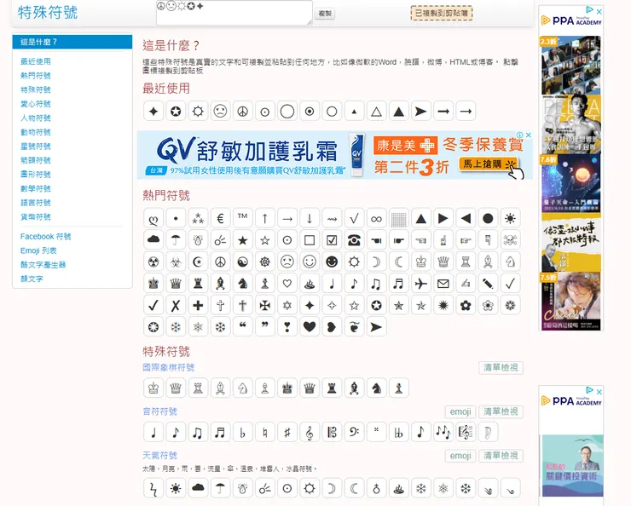The image size is (631, 506).
Task: Select the lightning bolt in weather symbols
Action: click(x=153, y=488)
